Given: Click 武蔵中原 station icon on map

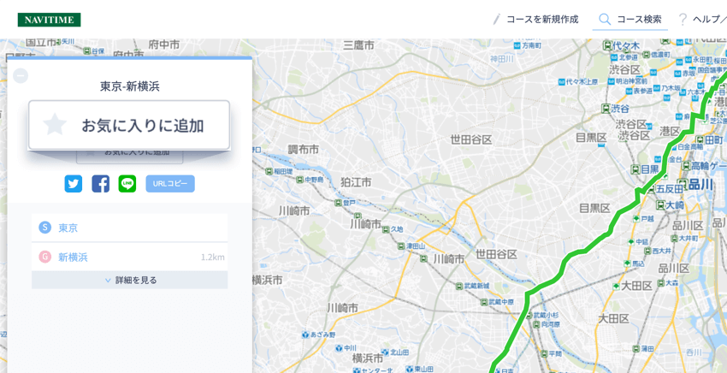Looking at the screenshot, I should click(483, 302).
